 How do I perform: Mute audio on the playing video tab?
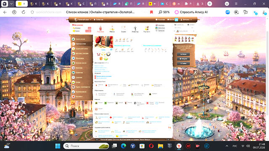coord(155,4)
